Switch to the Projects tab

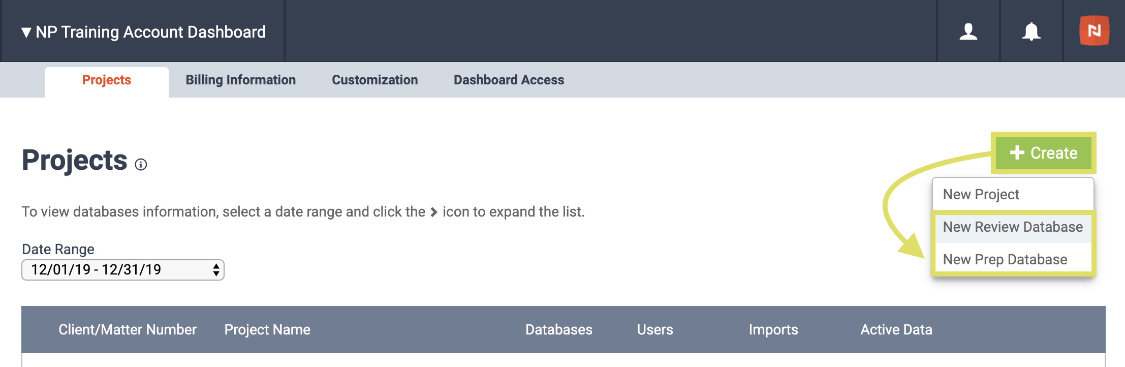(107, 80)
